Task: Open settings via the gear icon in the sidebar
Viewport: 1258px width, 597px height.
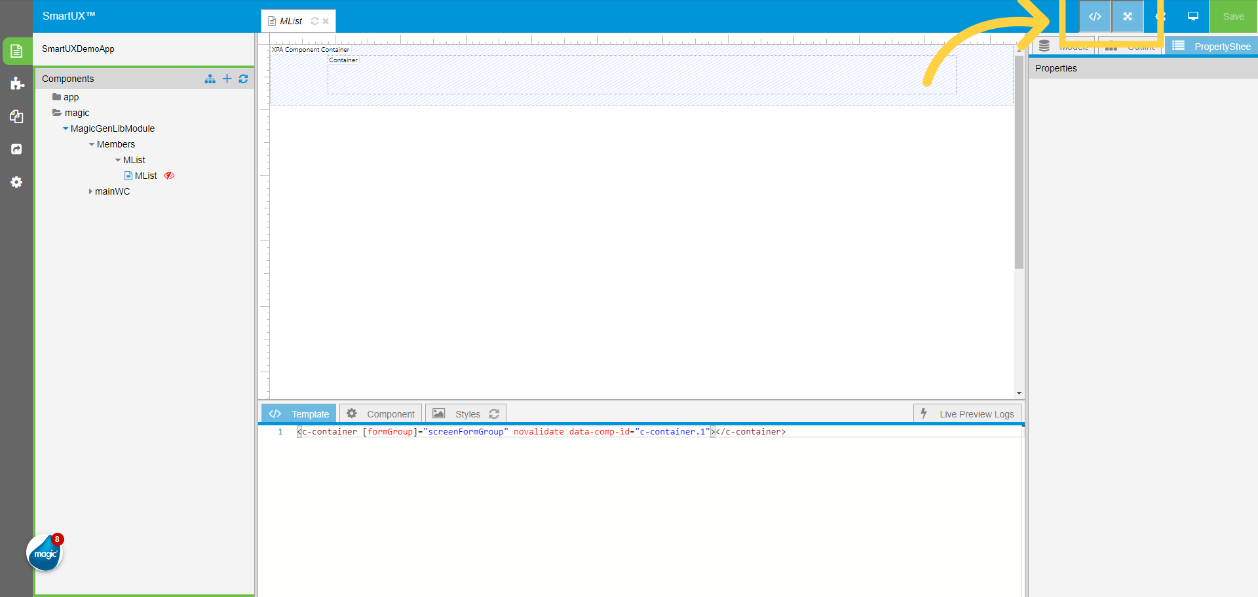Action: [x=16, y=182]
